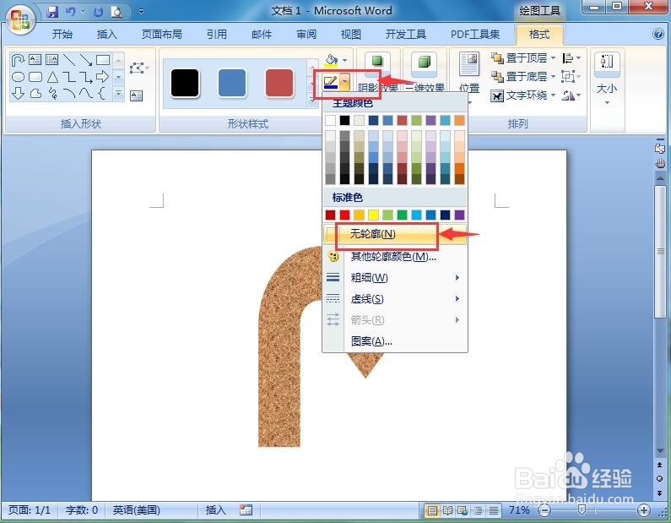Click the zoom out minus button
This screenshot has width=671, height=523.
(x=544, y=510)
